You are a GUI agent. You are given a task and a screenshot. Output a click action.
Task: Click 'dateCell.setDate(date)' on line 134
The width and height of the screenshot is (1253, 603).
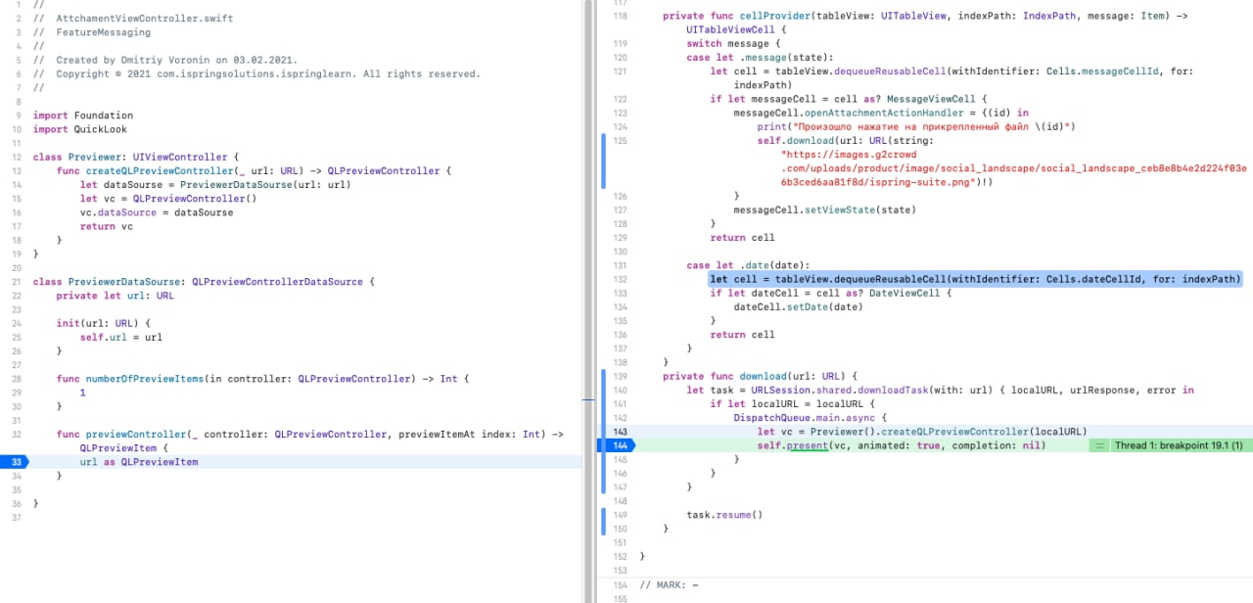[799, 306]
